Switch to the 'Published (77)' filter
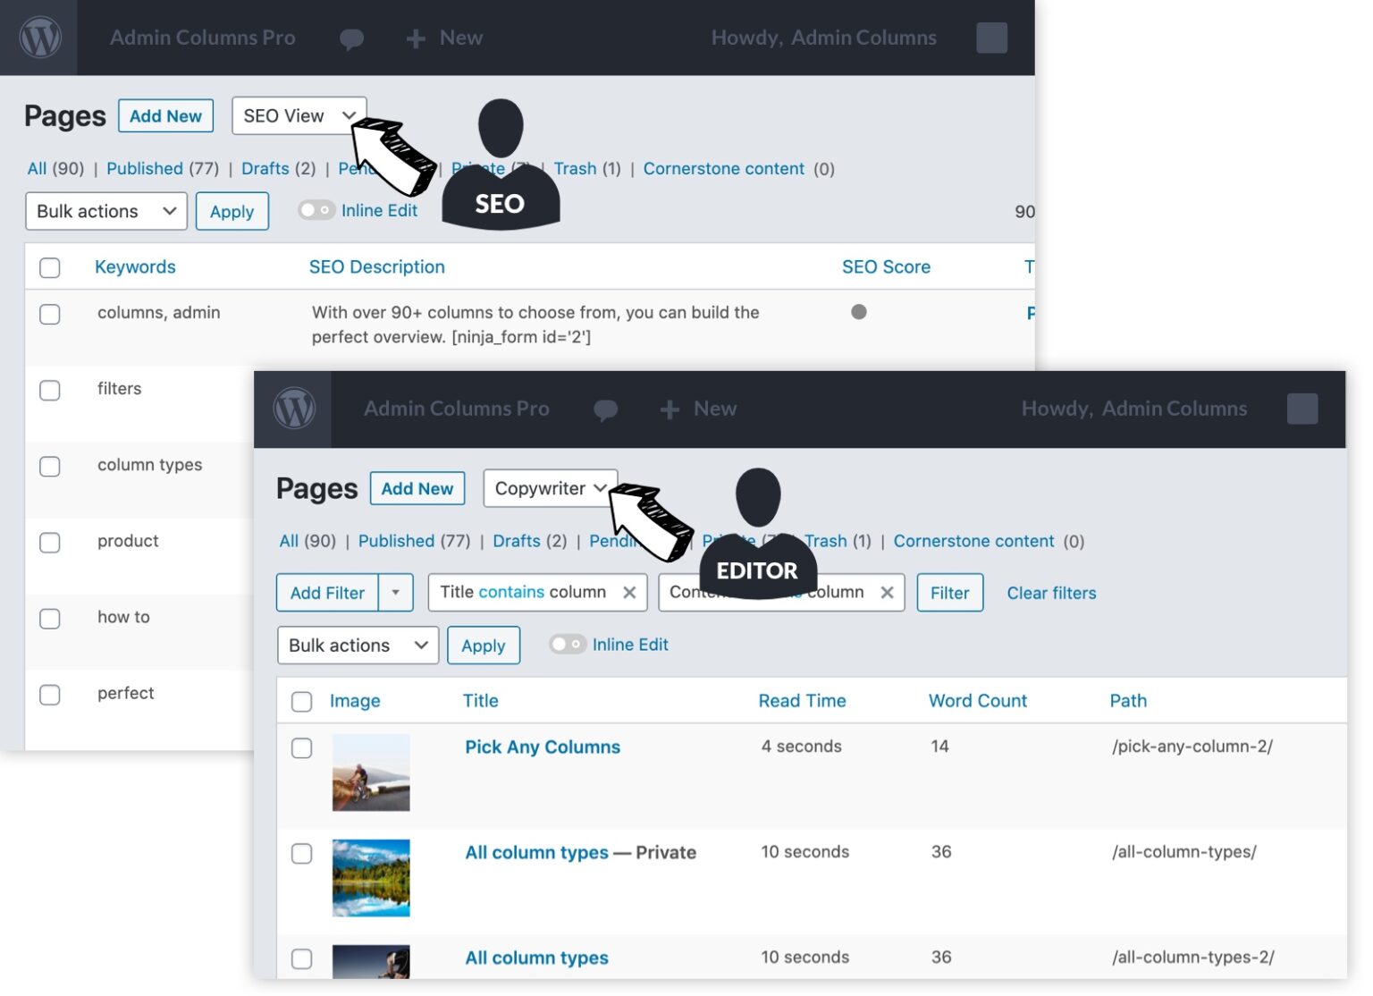The height and width of the screenshot is (996, 1373). 145,168
